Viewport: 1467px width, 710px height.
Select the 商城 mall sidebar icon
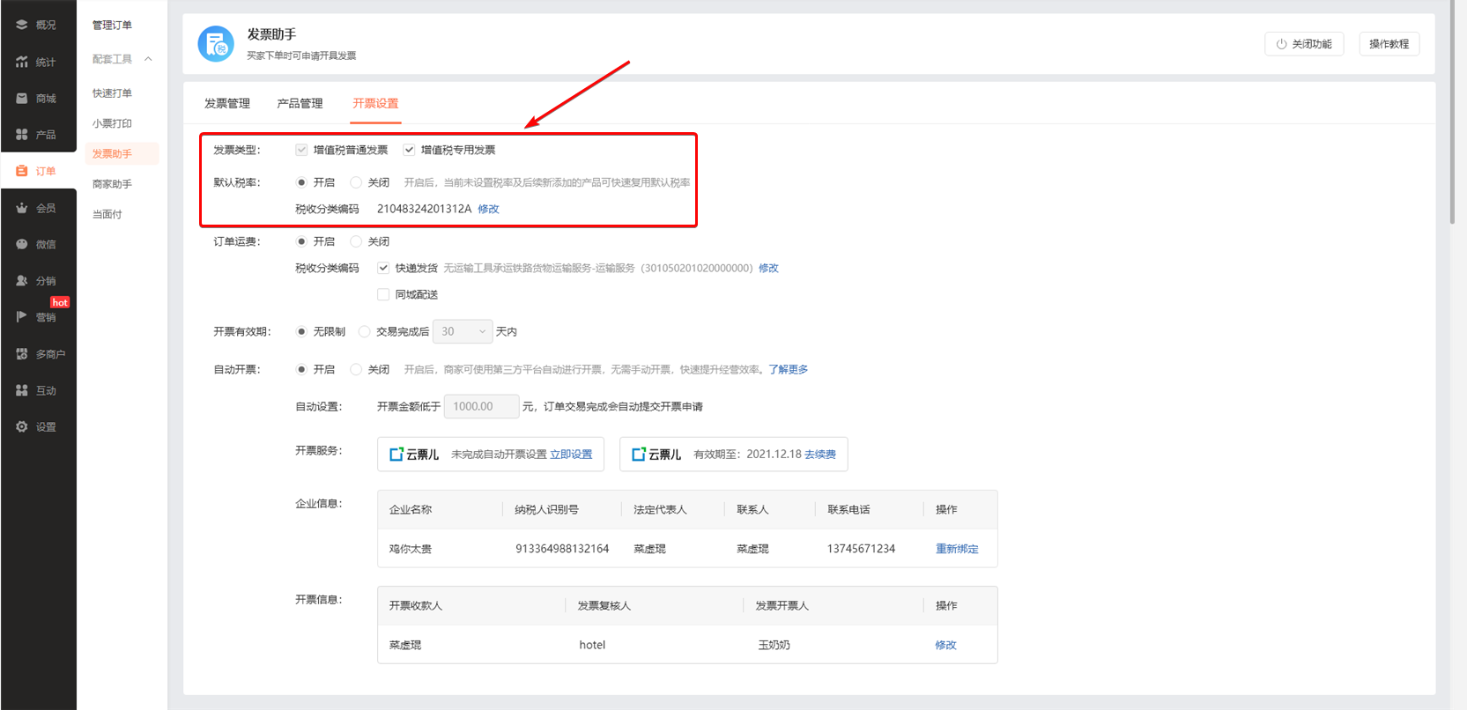[x=22, y=99]
